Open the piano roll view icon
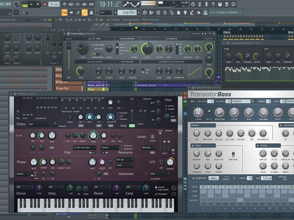 151,12
